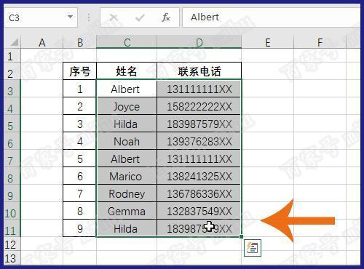This screenshot has width=364, height=269.
Task: Click phone cell 132837549XX
Action: click(x=199, y=211)
